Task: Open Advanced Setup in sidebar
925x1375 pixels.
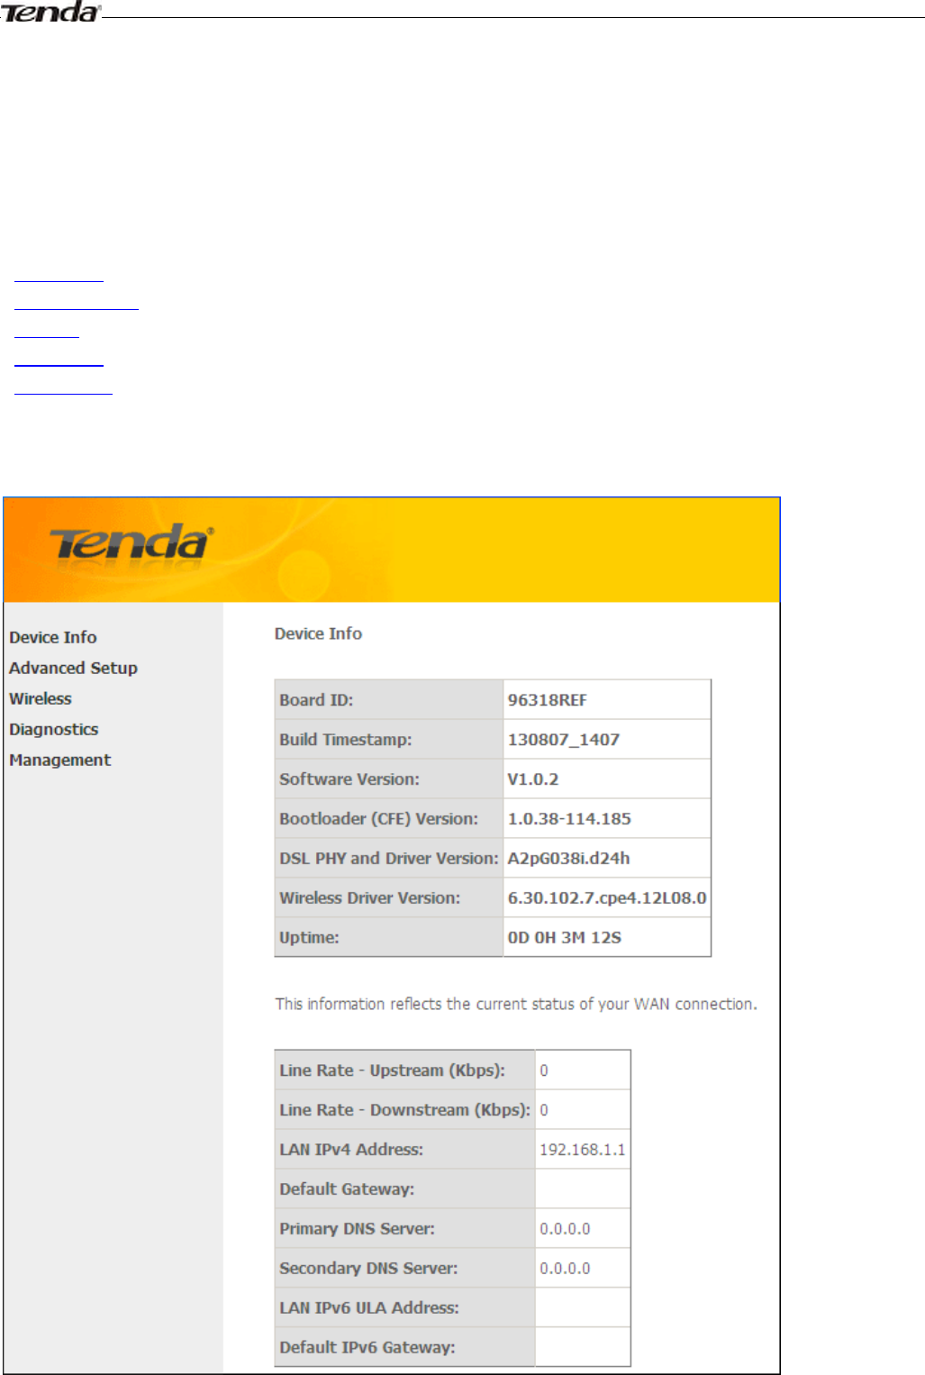Action: pos(73,668)
